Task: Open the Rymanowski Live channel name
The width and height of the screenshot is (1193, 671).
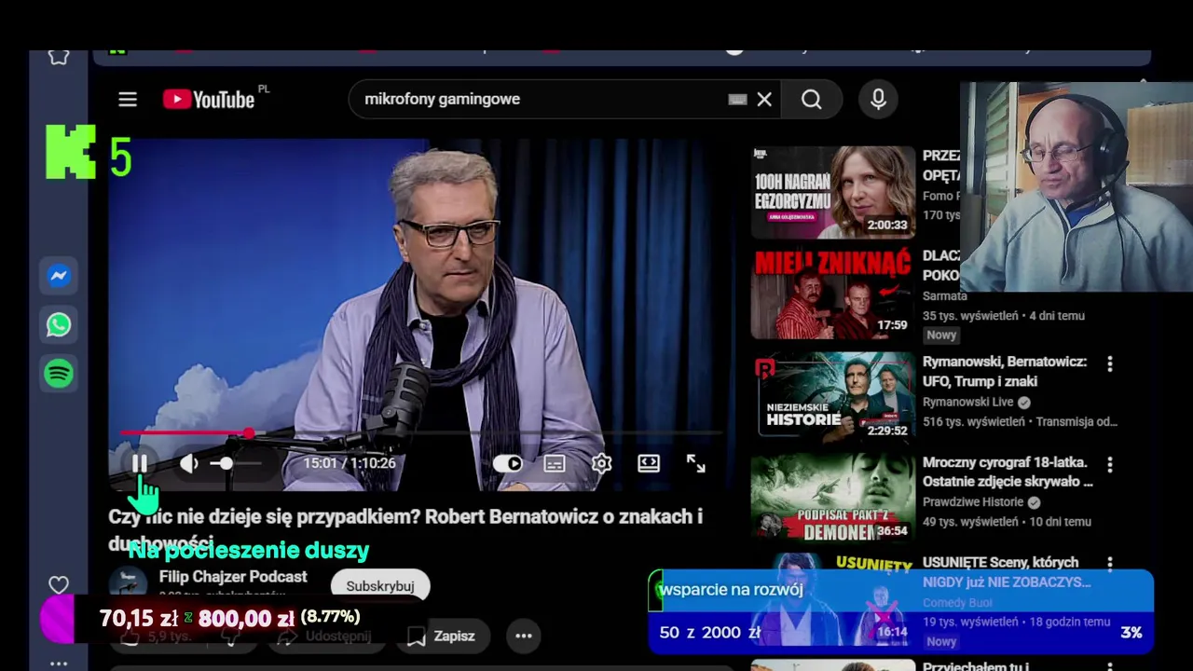Action: (x=967, y=402)
